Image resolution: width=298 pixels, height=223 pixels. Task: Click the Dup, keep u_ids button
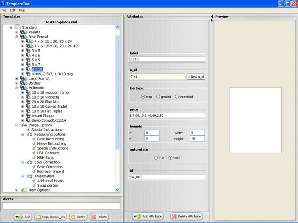pyautogui.click(x=51, y=217)
